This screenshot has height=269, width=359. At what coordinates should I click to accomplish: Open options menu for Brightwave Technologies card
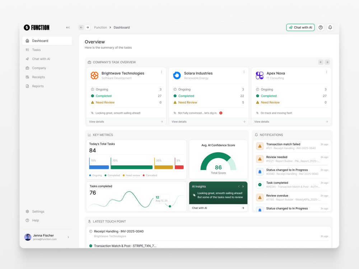(x=162, y=72)
